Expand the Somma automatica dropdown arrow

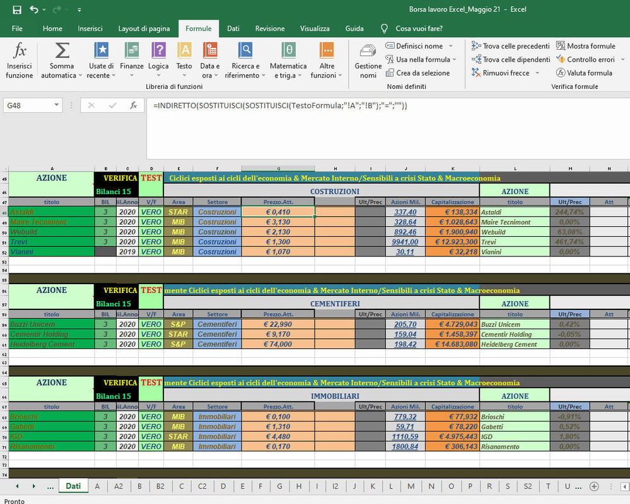80,76
